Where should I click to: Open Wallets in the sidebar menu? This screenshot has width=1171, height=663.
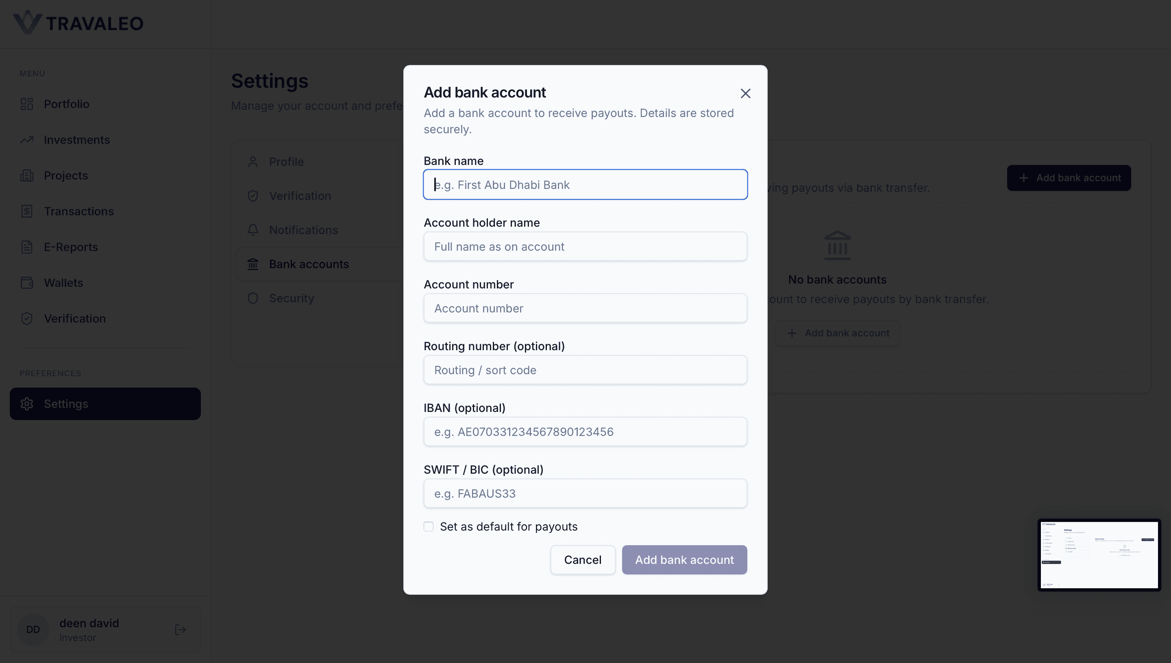(105, 283)
